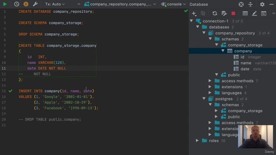Viewport: 276px width, 155px height.
Task: Collapse the connection-1 node
Action: 191,21
